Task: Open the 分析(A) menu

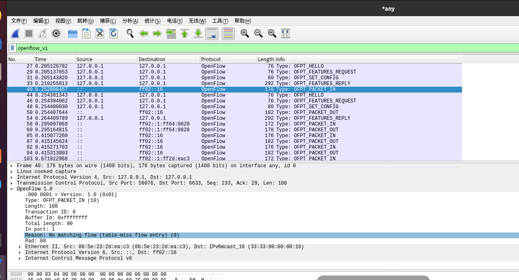Action: tap(130, 21)
